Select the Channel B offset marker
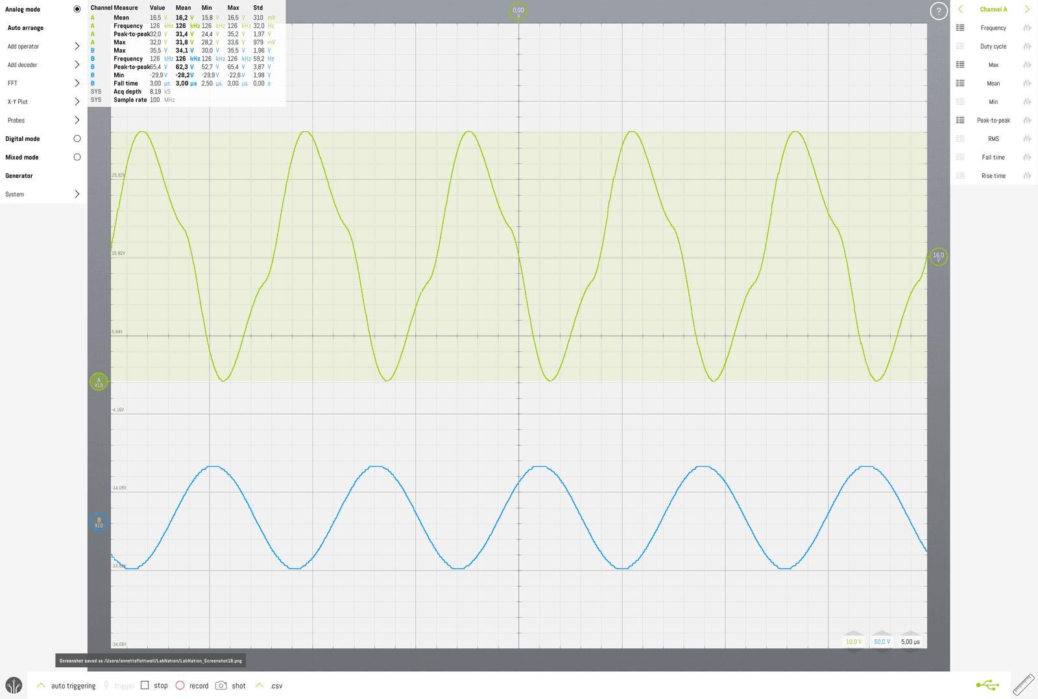The width and height of the screenshot is (1038, 699). pyautogui.click(x=99, y=521)
